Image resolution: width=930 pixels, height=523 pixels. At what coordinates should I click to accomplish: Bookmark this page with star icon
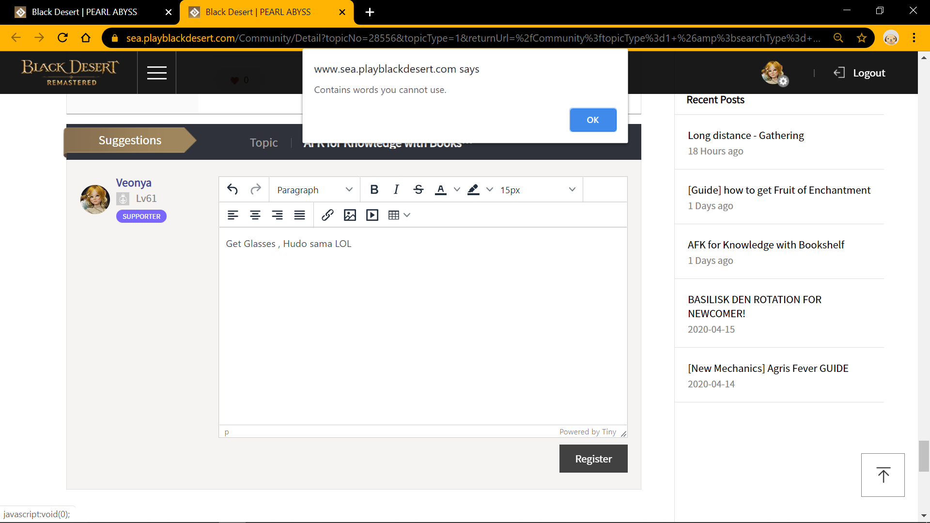point(861,38)
